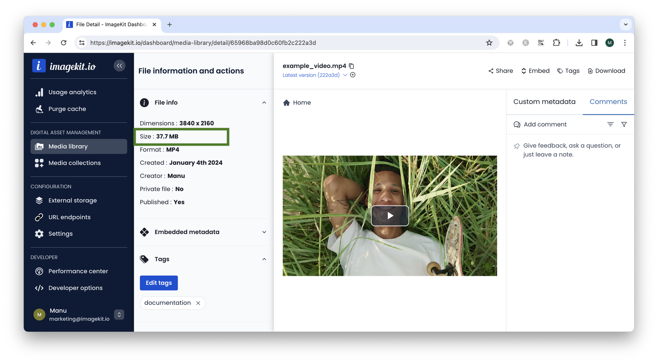The image size is (658, 363).
Task: Close the File Detail tab
Action: (x=154, y=25)
